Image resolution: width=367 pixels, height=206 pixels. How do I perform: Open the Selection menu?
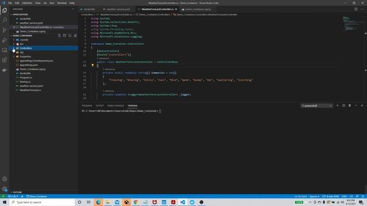[27, 3]
